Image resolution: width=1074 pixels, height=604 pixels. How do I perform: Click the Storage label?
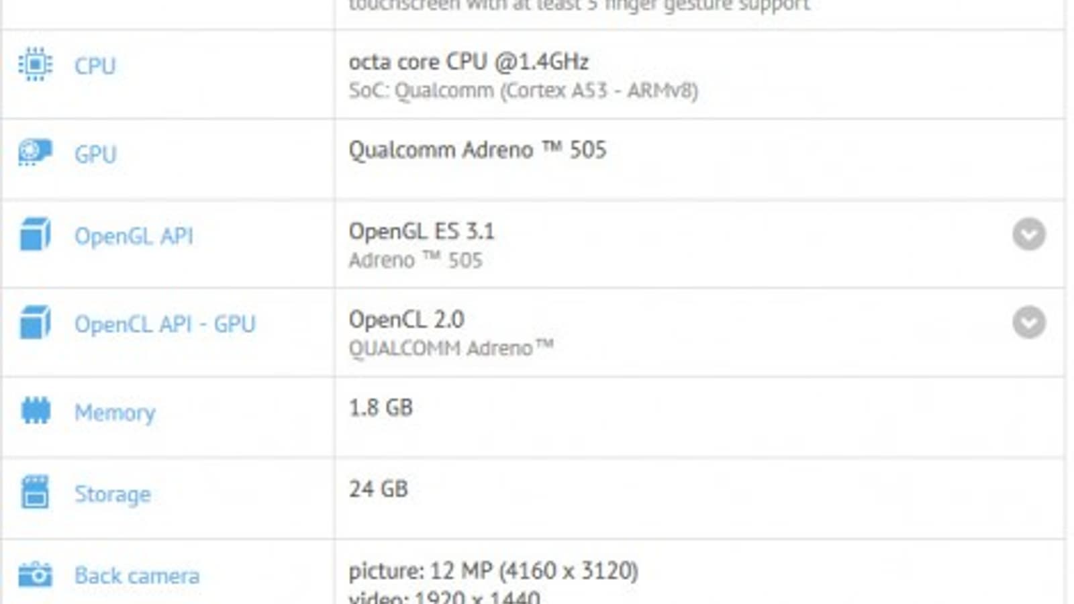[112, 494]
